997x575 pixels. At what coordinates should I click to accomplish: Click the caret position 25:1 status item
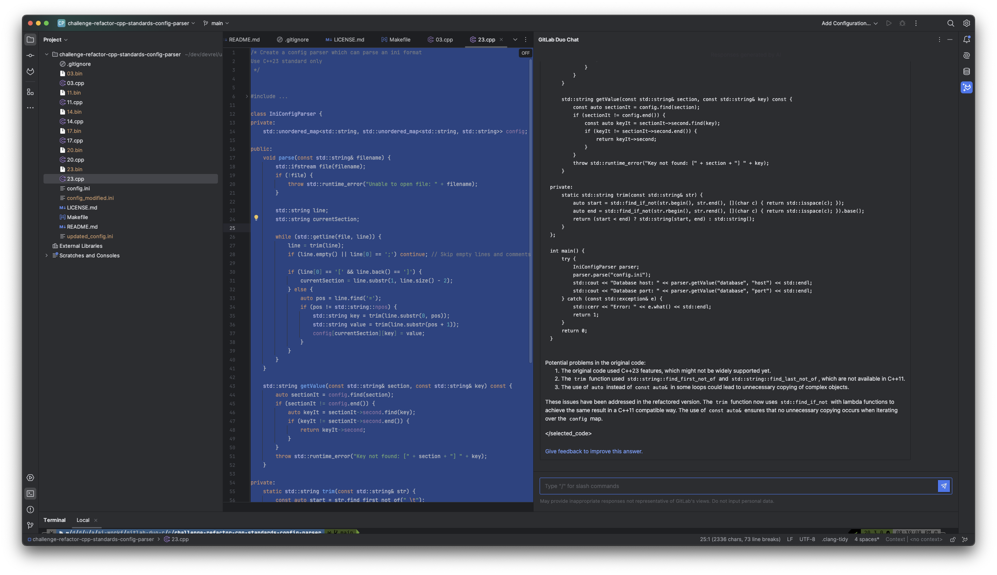tap(740, 539)
